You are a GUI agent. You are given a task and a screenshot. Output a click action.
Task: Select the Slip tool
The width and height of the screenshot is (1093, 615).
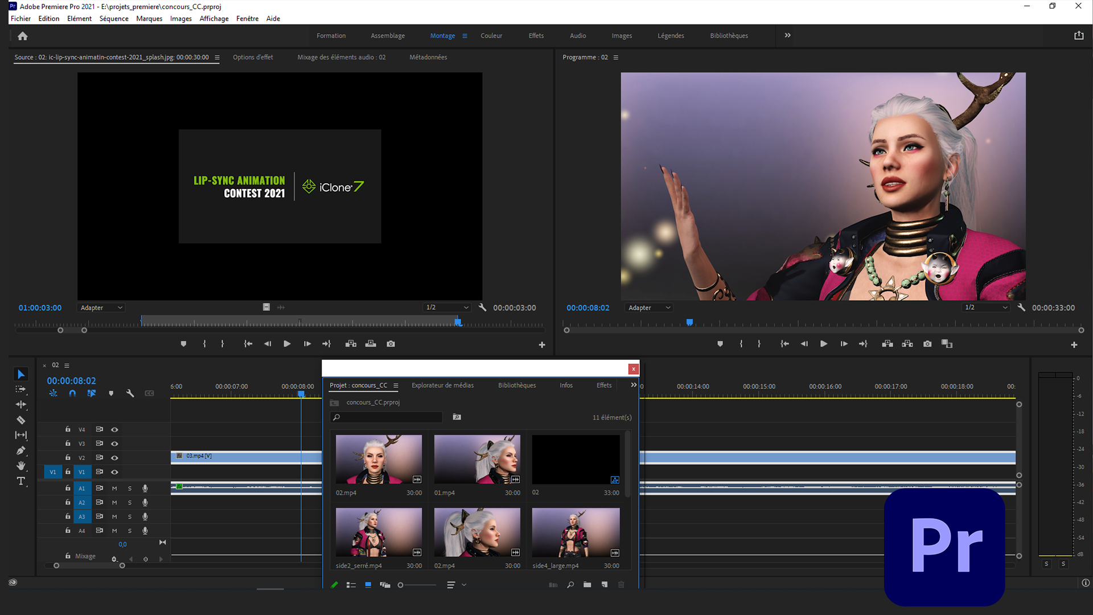pyautogui.click(x=21, y=435)
